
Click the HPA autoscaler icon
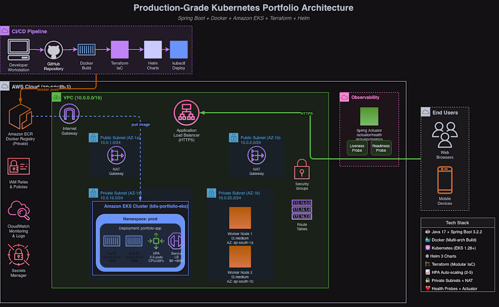coord(156,241)
